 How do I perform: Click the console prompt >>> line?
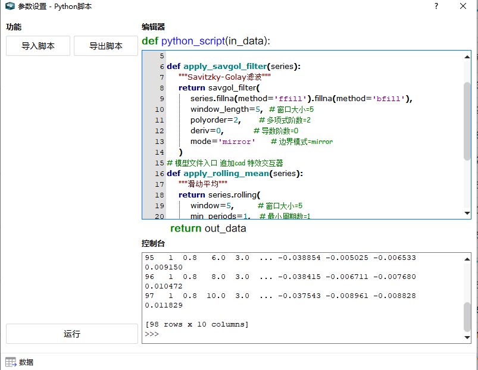(x=152, y=334)
